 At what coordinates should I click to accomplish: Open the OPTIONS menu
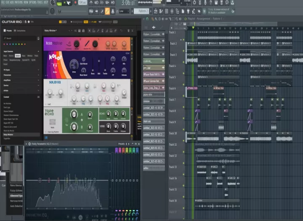click(x=33, y=3)
